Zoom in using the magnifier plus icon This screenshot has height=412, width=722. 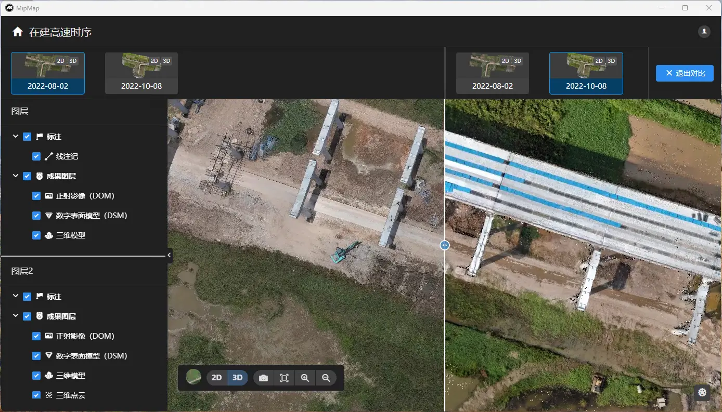click(x=305, y=378)
